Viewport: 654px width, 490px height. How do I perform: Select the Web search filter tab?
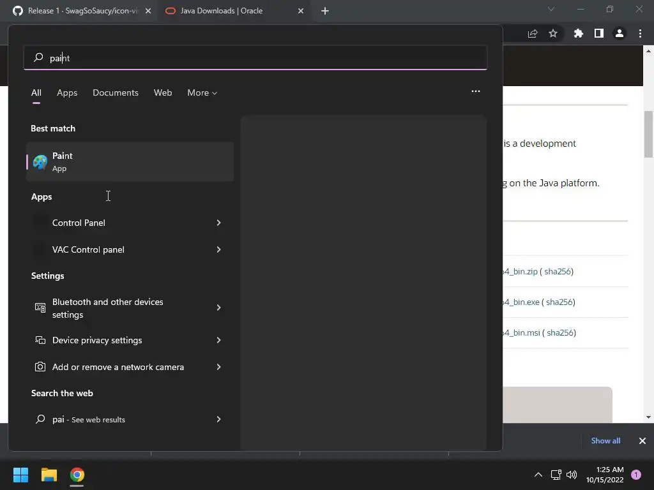click(x=163, y=93)
